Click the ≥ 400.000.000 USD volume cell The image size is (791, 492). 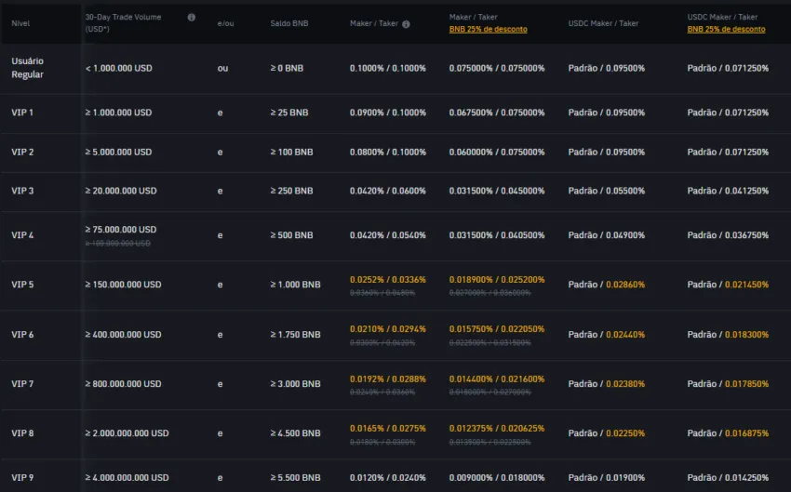[x=123, y=334]
